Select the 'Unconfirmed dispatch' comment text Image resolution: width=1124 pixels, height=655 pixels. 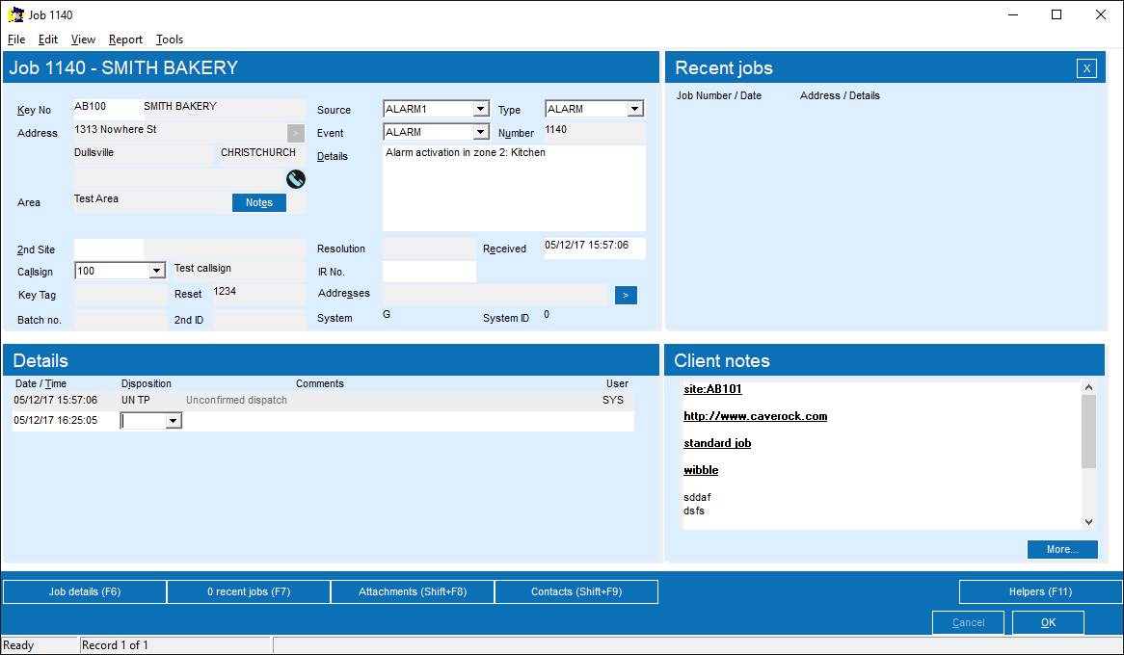(x=236, y=401)
